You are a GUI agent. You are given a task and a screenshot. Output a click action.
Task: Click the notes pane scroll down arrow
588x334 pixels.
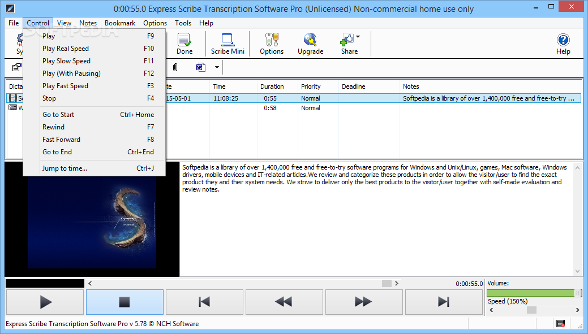[x=577, y=271]
